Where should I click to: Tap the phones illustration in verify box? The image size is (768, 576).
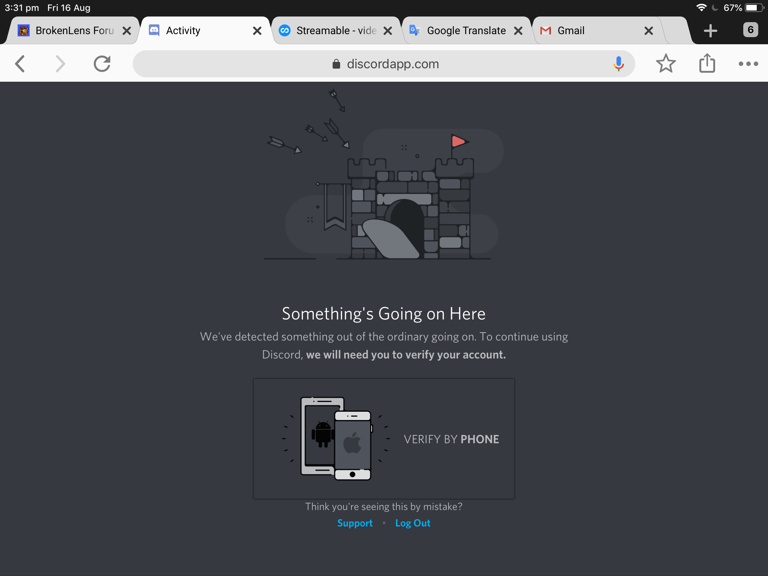[336, 439]
